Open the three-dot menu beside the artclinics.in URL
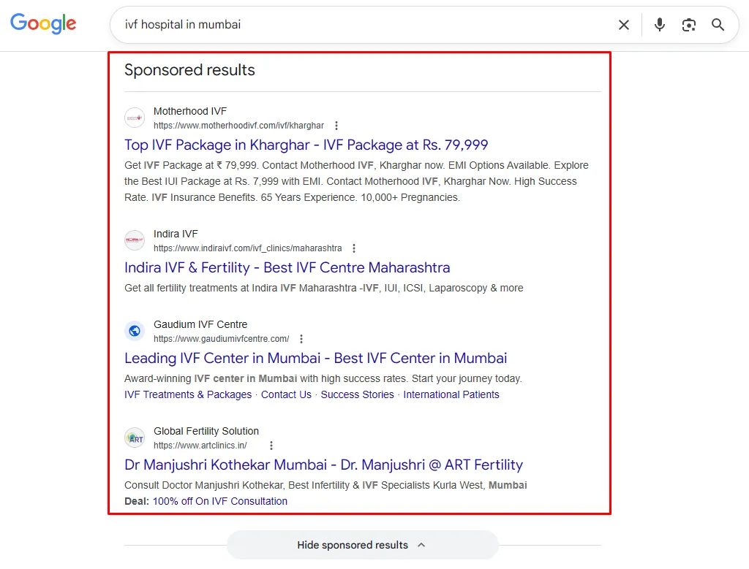The width and height of the screenshot is (749, 569). [271, 446]
